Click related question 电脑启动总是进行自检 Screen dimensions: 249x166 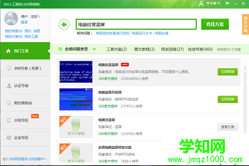tap(112, 33)
